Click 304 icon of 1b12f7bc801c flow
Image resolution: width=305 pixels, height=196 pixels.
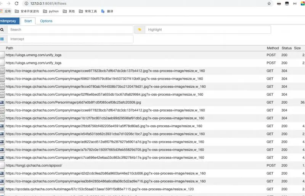tap(2, 118)
